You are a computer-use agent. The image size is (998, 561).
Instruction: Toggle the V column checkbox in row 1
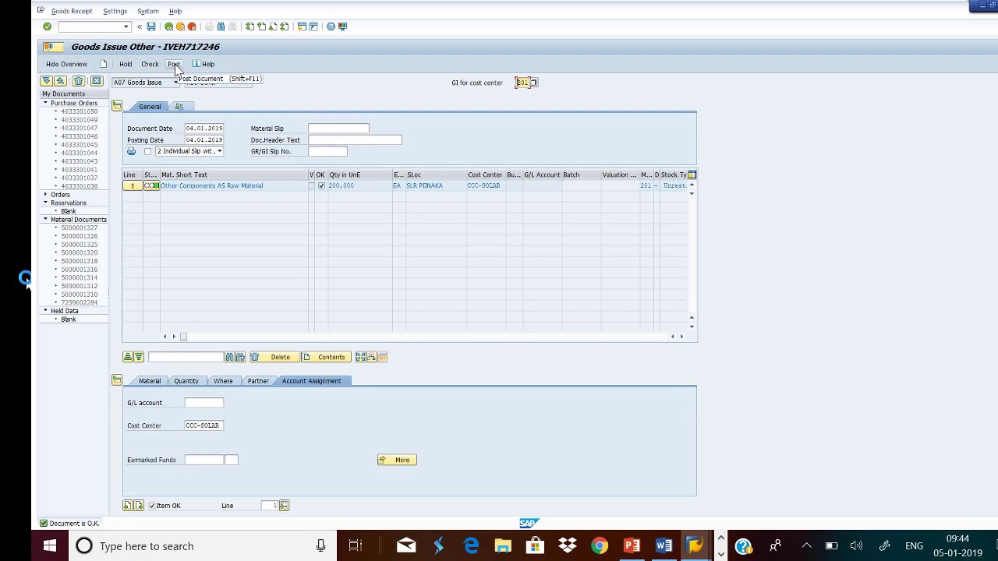(x=312, y=186)
